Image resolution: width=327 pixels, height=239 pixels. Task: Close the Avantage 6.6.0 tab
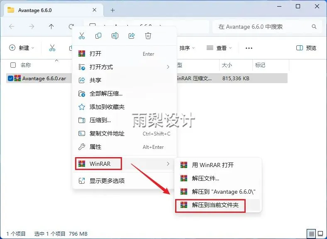[95, 10]
